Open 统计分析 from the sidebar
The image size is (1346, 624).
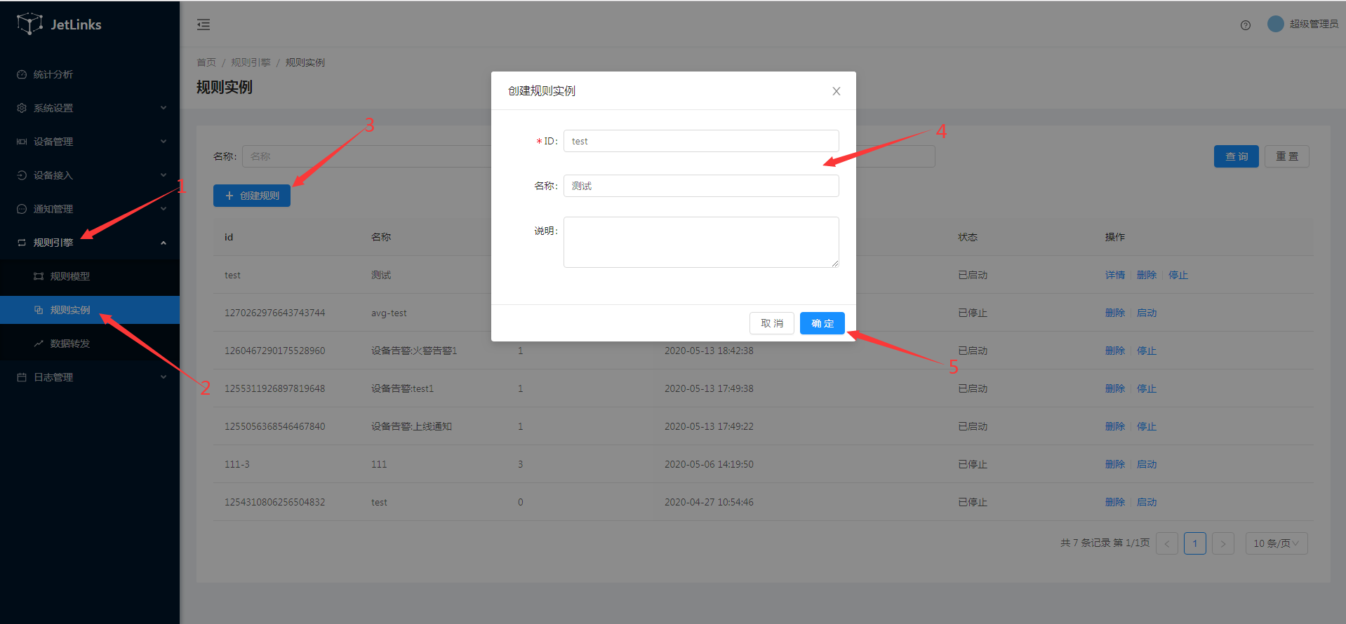click(x=53, y=74)
